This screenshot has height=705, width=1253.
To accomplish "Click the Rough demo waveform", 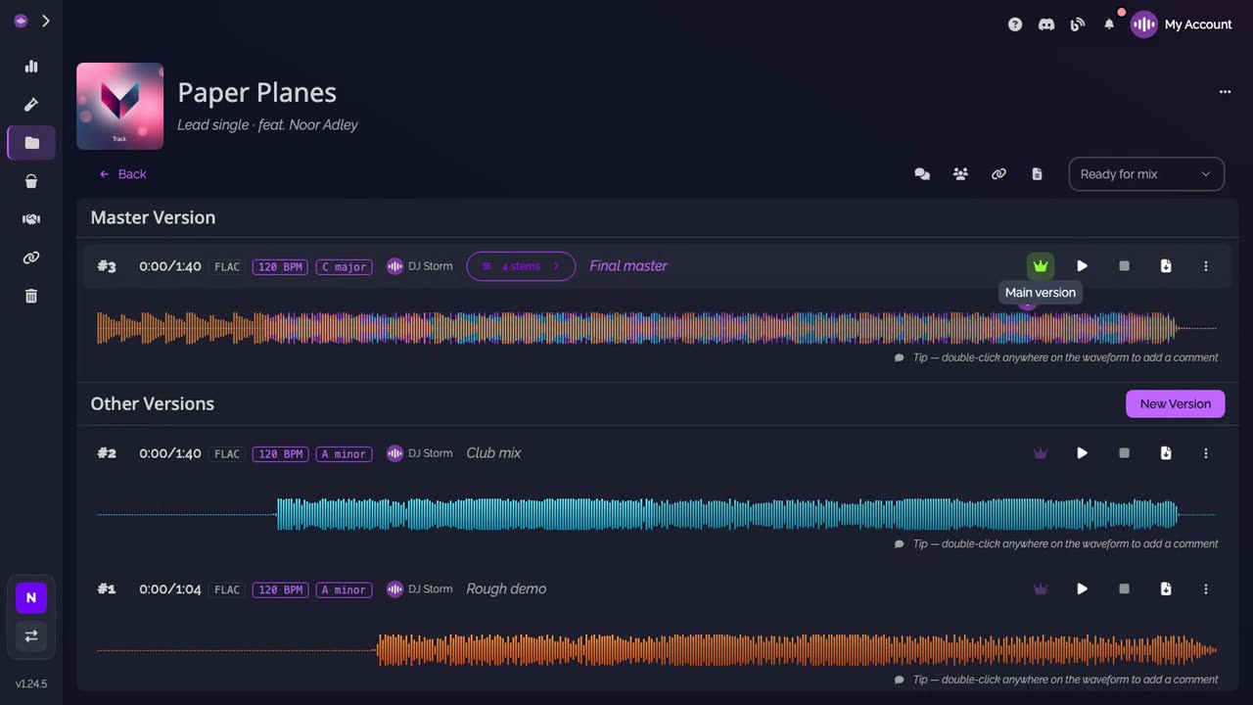I will 656,650.
